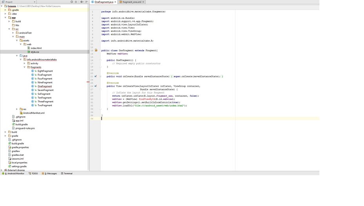The width and height of the screenshot is (364, 206).
Task: Click the TwoFragment class icon
Action: click(33, 105)
